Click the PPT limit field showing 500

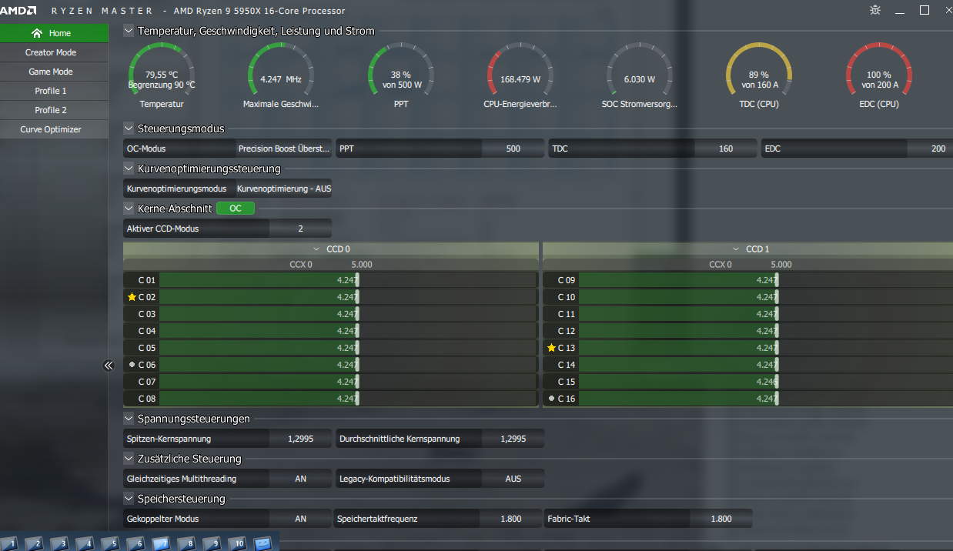[x=513, y=149]
